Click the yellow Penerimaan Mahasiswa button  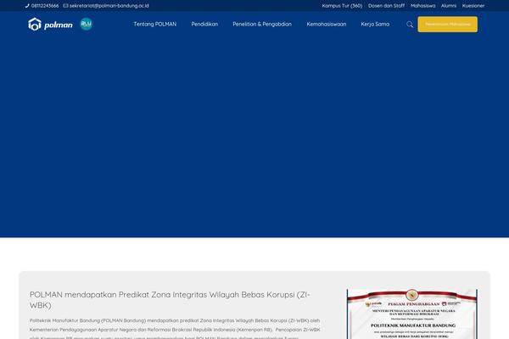448,25
